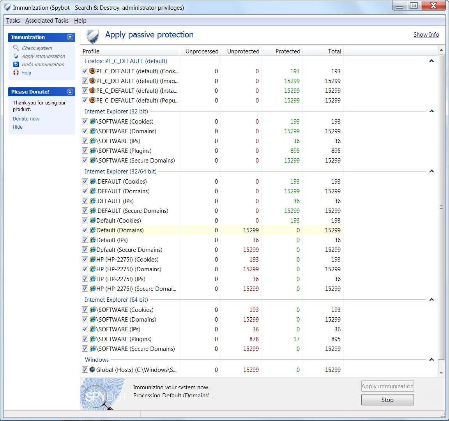449x421 pixels.
Task: Collapse the Internet Explorer (32 bit) group
Action: point(431,111)
